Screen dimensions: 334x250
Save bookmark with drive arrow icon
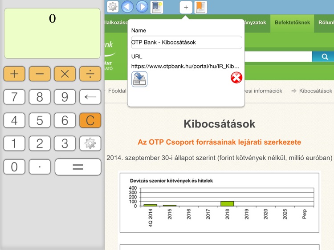pos(139,79)
